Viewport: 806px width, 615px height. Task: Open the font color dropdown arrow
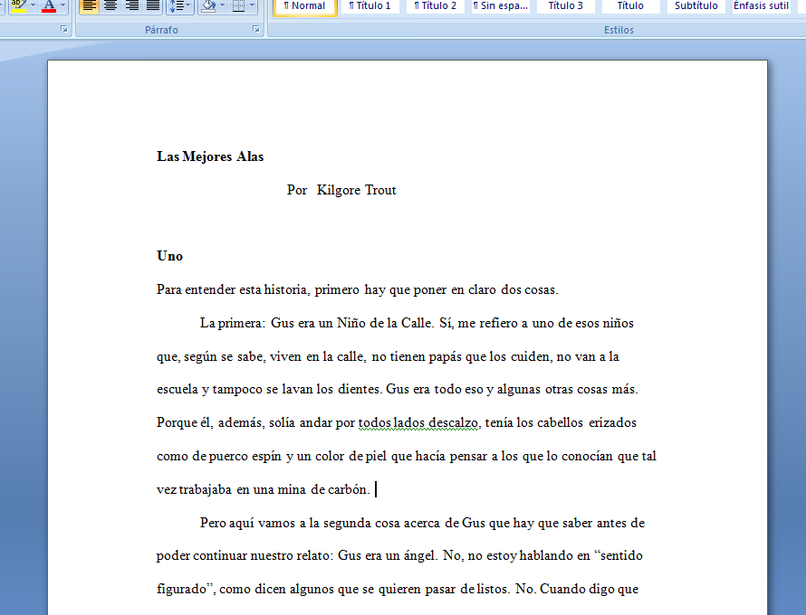pyautogui.click(x=62, y=6)
